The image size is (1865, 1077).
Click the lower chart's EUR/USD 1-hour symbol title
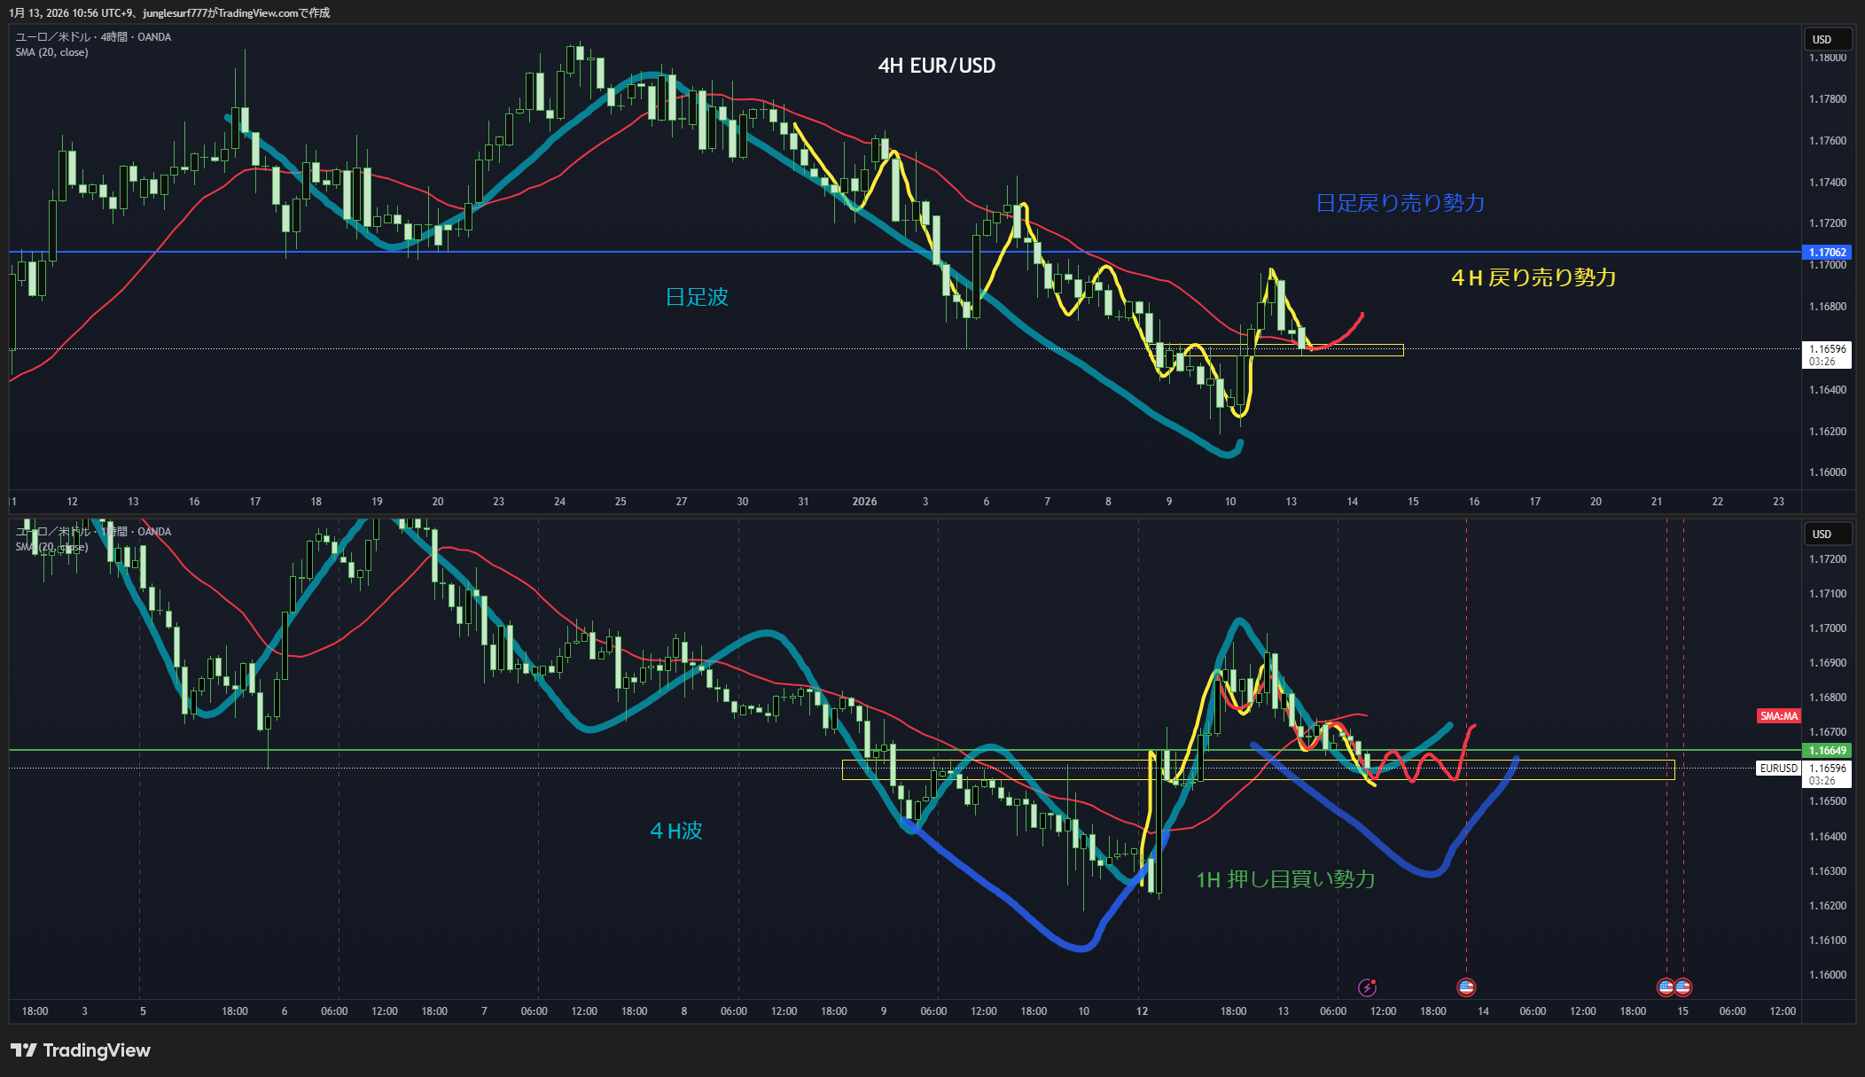pyautogui.click(x=93, y=532)
